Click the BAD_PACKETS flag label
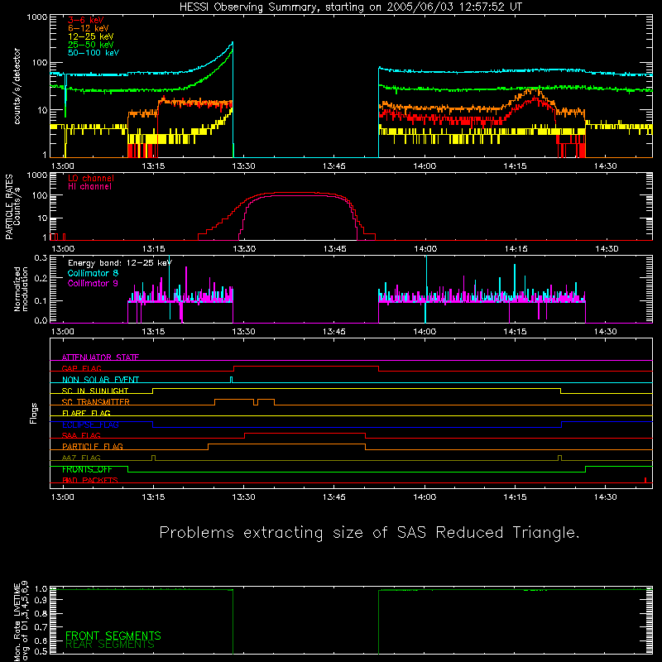Screen dimensions: 662x662 click(x=90, y=481)
